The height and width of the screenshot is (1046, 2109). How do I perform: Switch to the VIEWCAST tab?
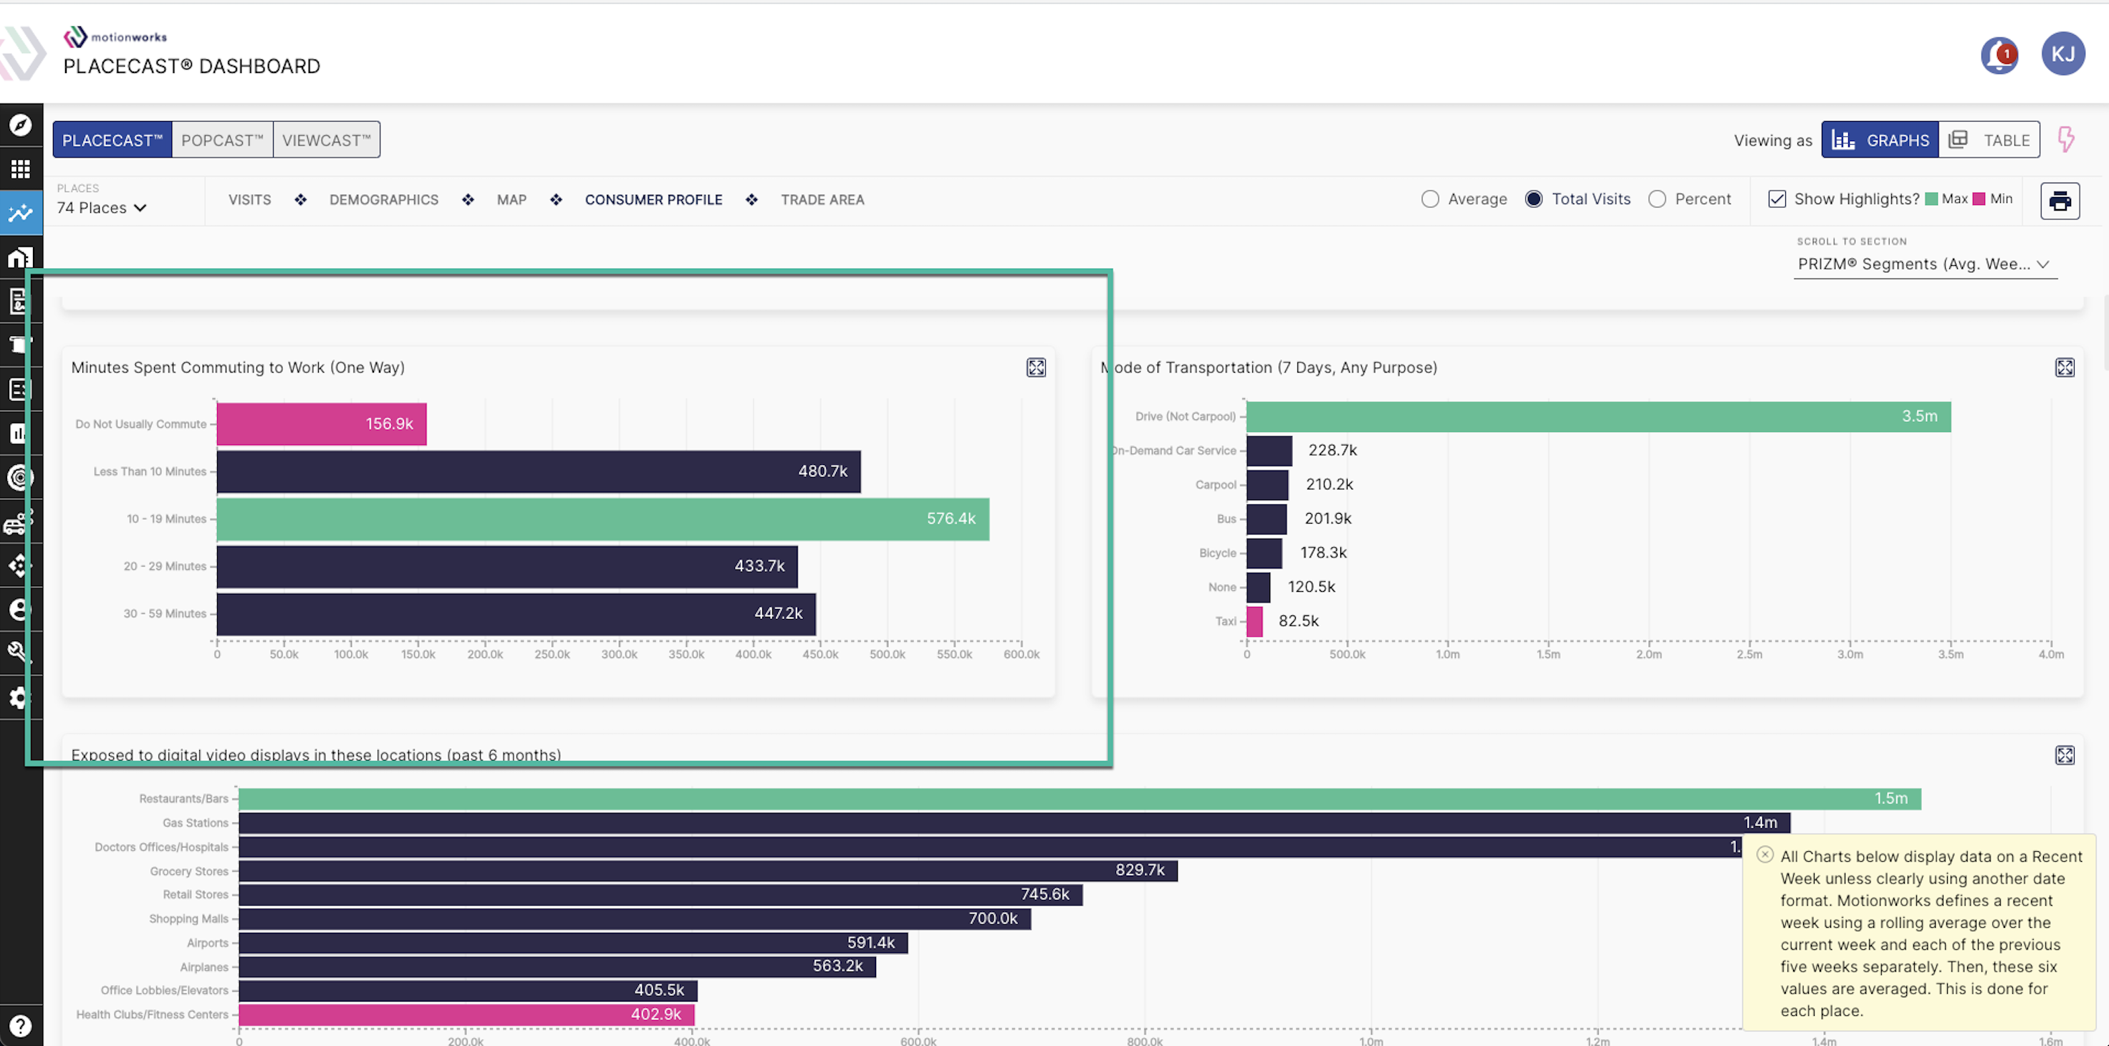point(326,140)
